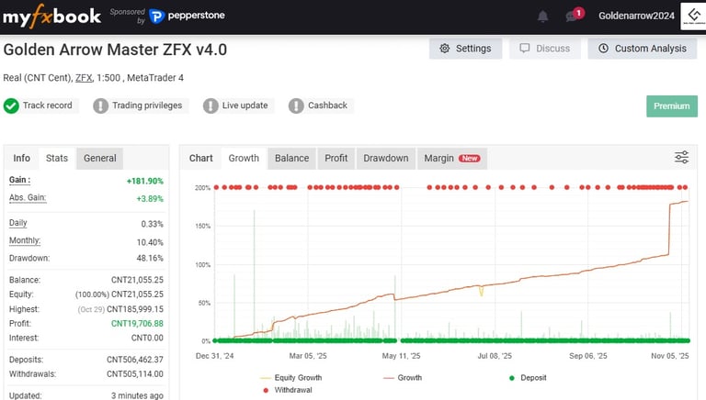The width and height of the screenshot is (706, 400).
Task: Click the Daily label
Action: [x=18, y=223]
